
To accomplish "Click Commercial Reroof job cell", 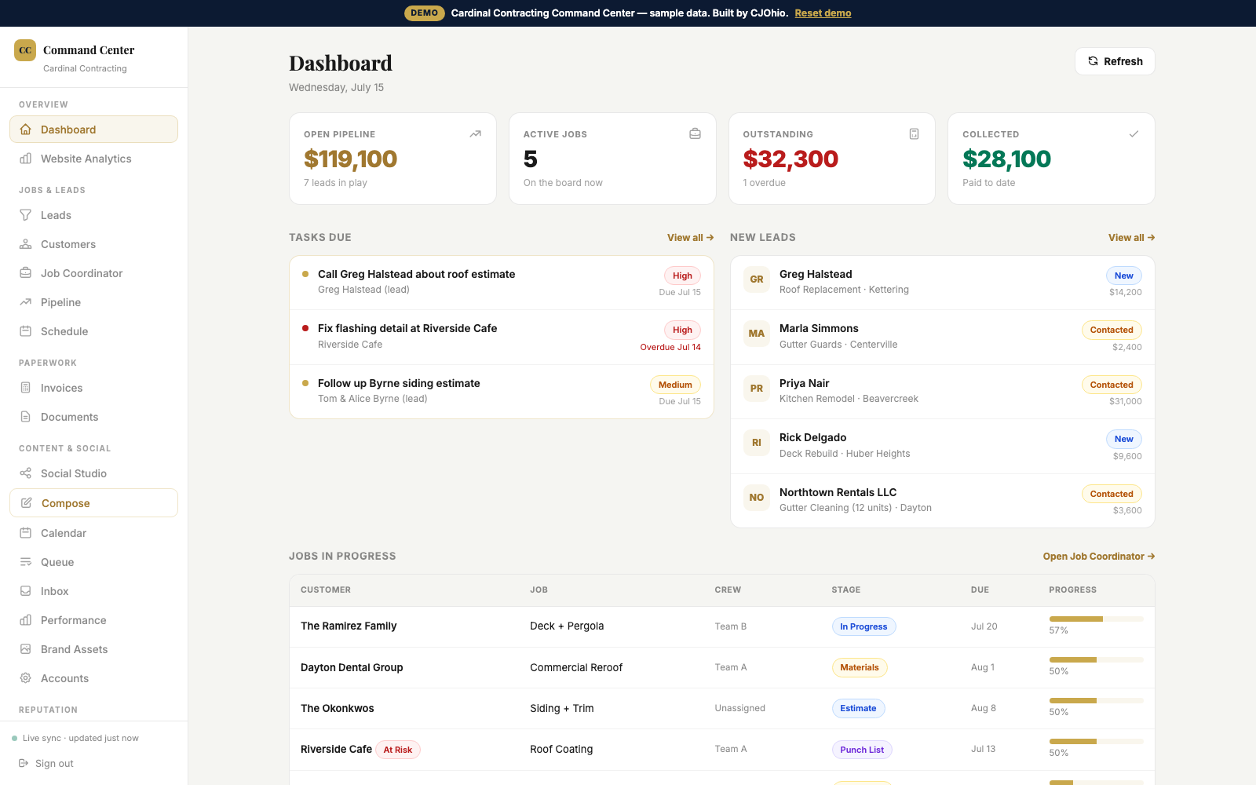I will coord(576,667).
